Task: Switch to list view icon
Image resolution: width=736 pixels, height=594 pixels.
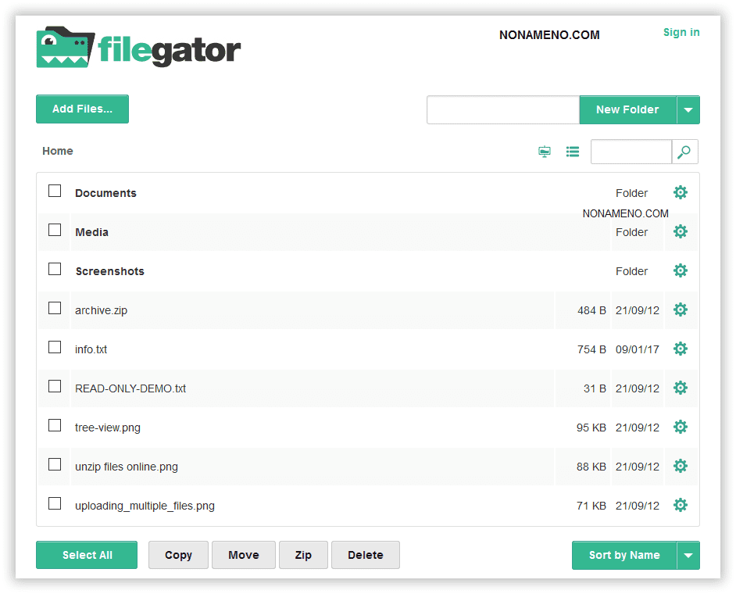Action: [573, 152]
